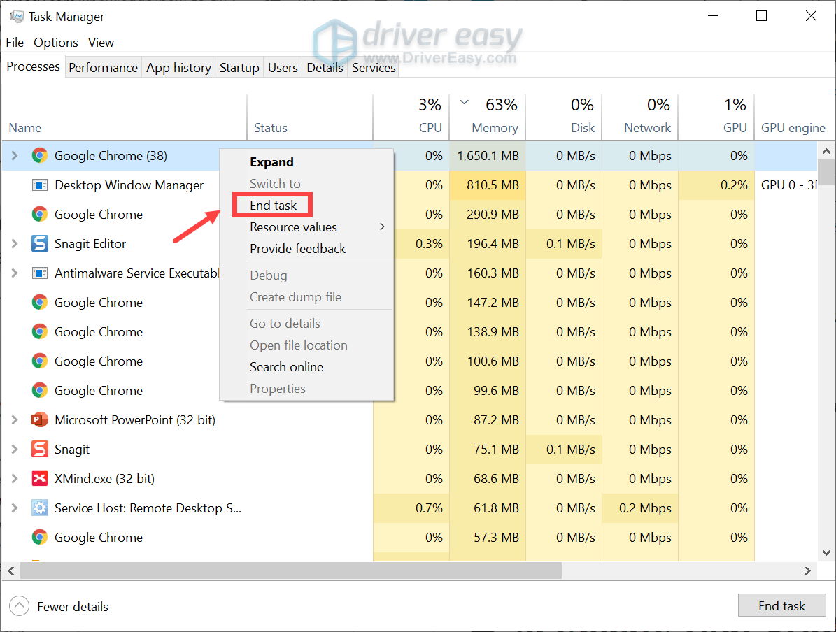This screenshot has height=632, width=836.
Task: Collapse view with Fewer details arrow icon
Action: (x=19, y=606)
